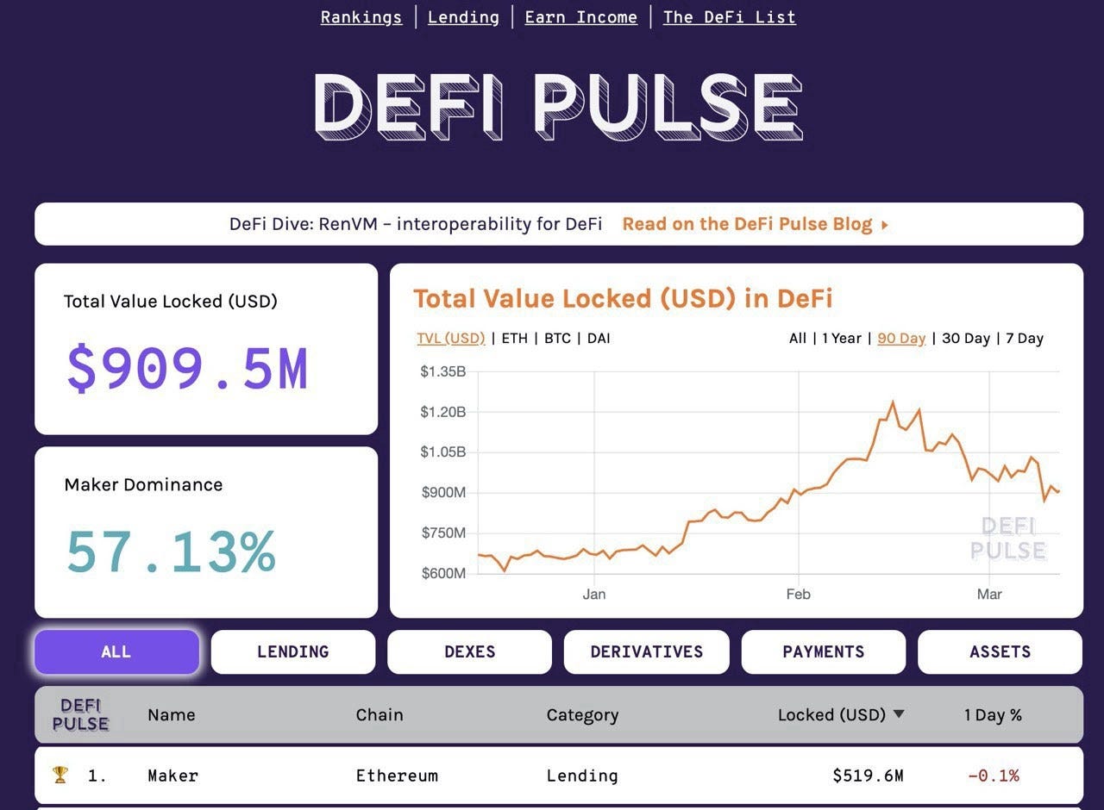This screenshot has width=1104, height=810.
Task: Switch the chart to ETH denomination
Action: point(514,338)
